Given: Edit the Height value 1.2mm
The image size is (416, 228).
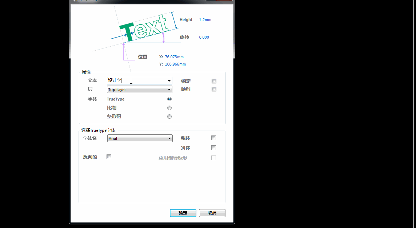Looking at the screenshot, I should click(205, 20).
